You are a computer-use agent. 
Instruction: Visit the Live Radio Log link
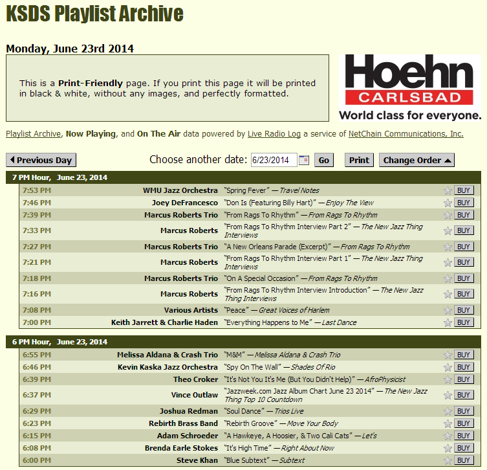click(x=274, y=134)
